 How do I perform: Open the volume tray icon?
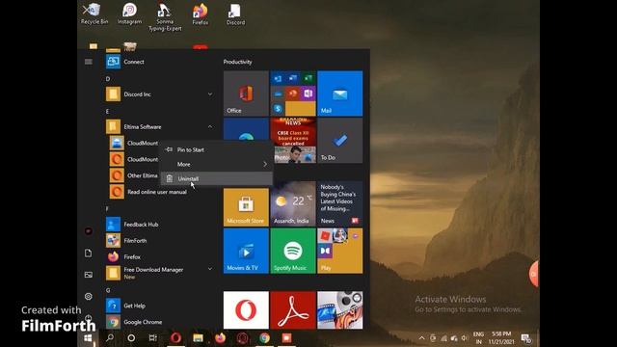pyautogui.click(x=465, y=338)
